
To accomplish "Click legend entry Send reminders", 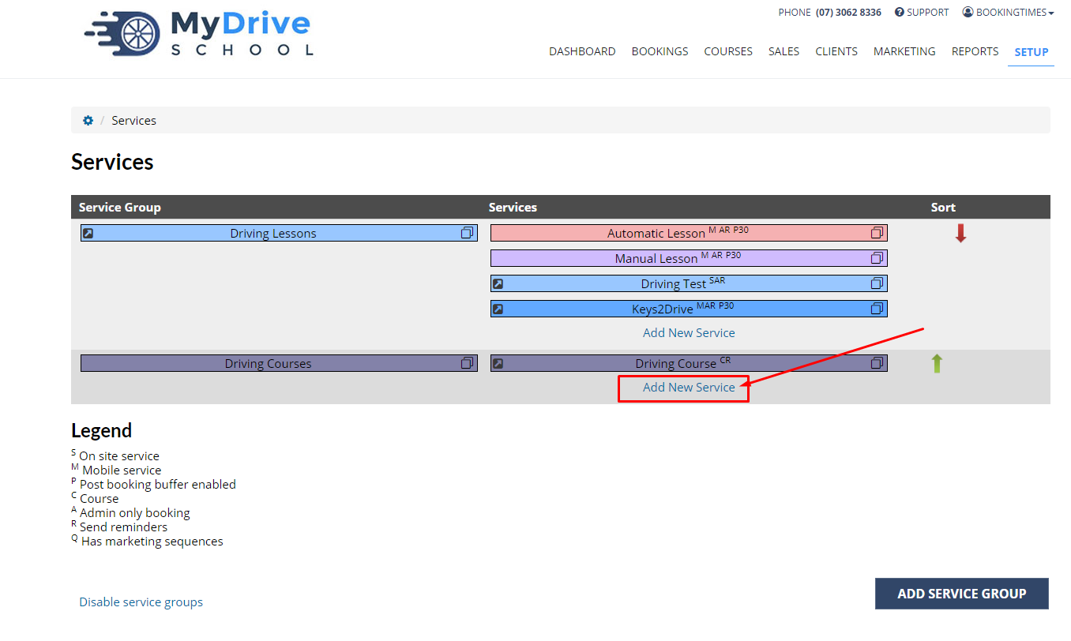I will (119, 527).
